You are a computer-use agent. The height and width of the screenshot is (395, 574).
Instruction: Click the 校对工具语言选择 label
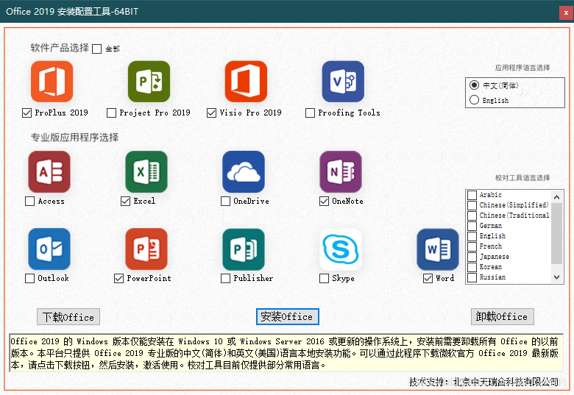click(522, 178)
